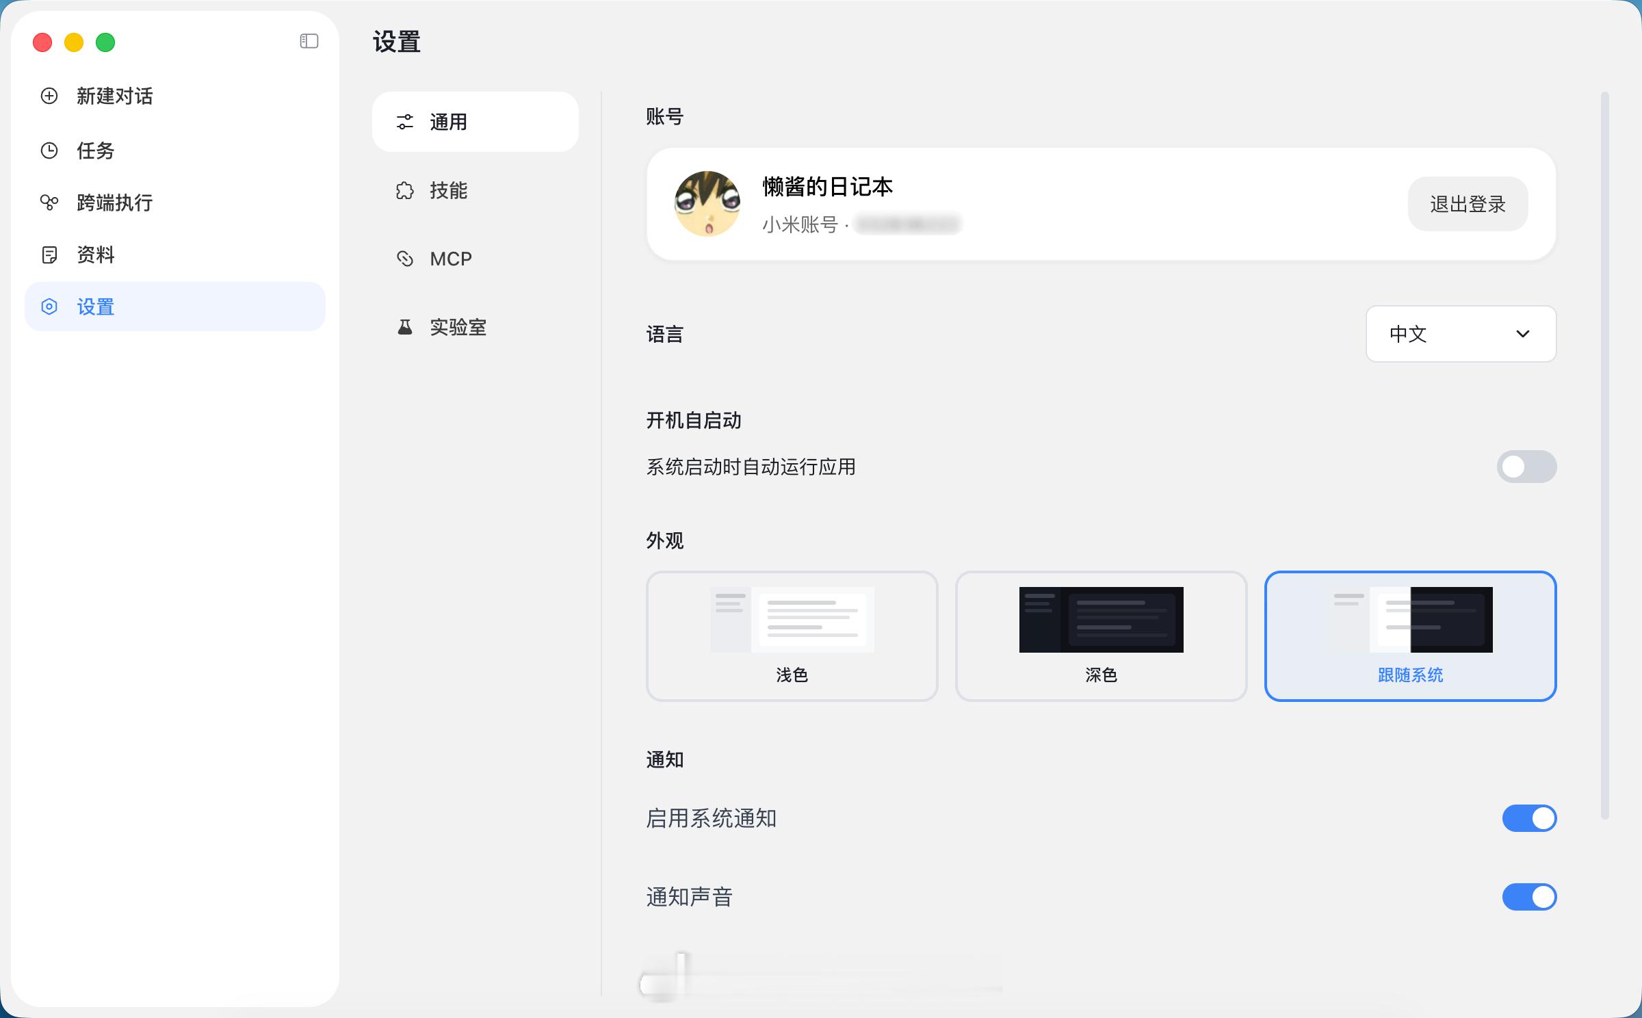The width and height of the screenshot is (1642, 1018).
Task: Click the 跨端执行 nodes icon
Action: pyautogui.click(x=49, y=203)
